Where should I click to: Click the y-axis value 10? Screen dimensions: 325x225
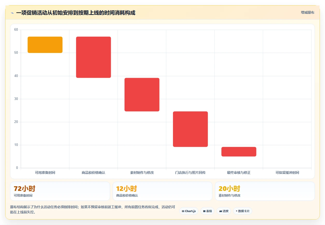click(x=16, y=145)
